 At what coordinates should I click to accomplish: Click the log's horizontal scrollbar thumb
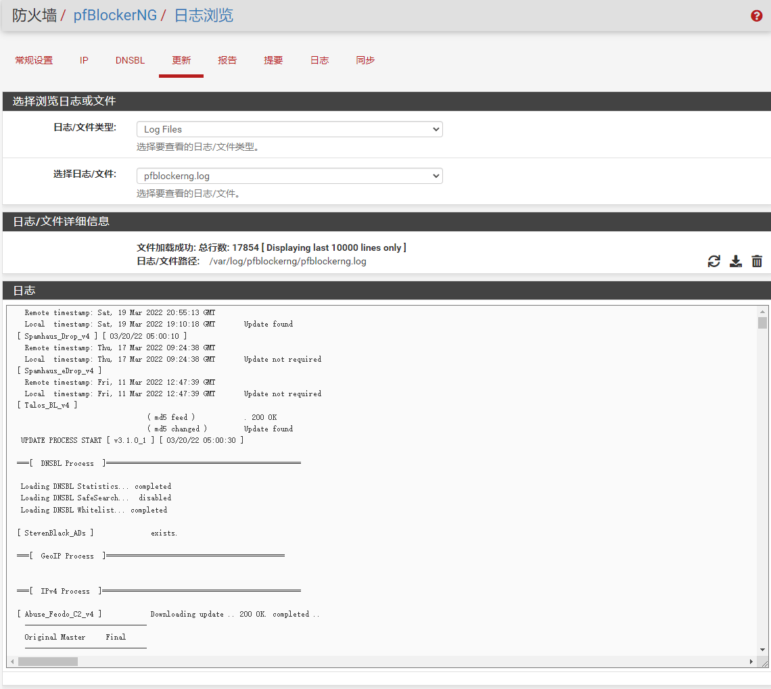click(47, 661)
